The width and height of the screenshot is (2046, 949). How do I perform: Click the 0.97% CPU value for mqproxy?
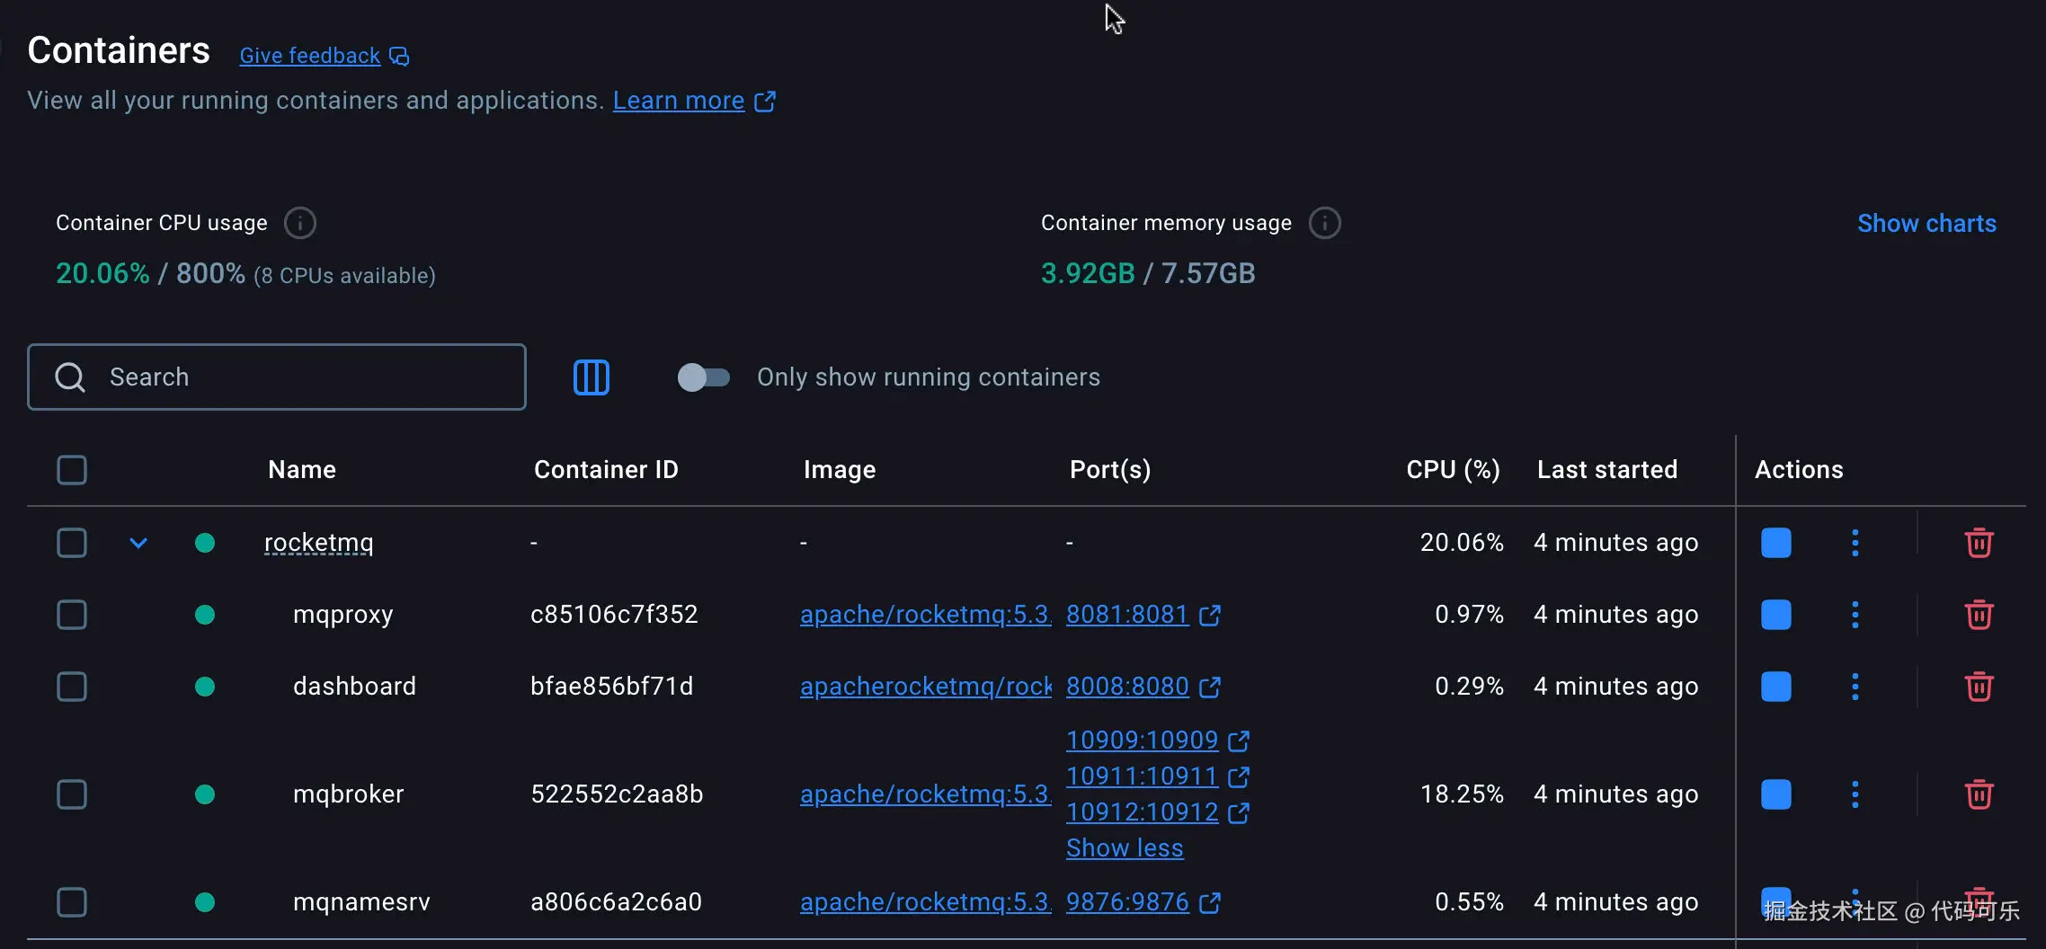tap(1469, 615)
